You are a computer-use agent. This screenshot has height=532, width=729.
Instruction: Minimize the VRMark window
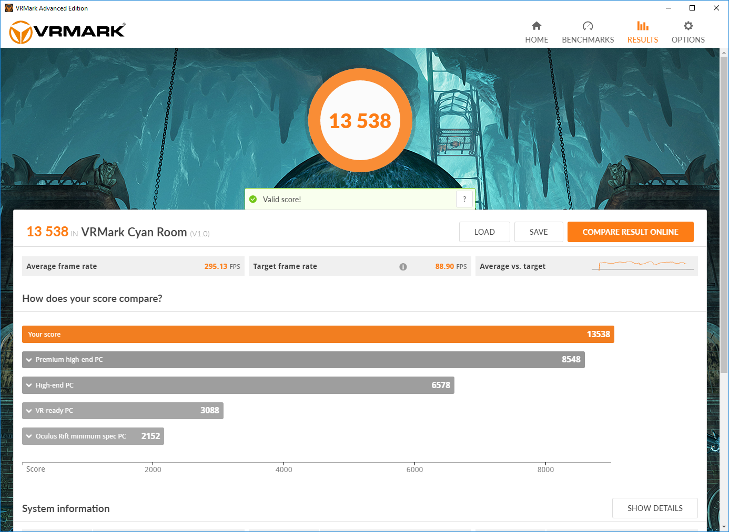point(668,8)
